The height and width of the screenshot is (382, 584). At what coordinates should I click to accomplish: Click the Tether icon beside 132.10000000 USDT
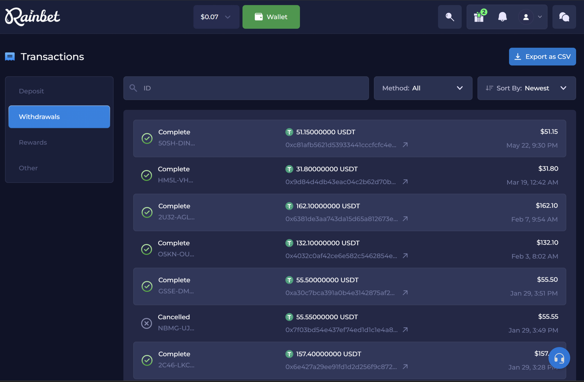point(289,243)
